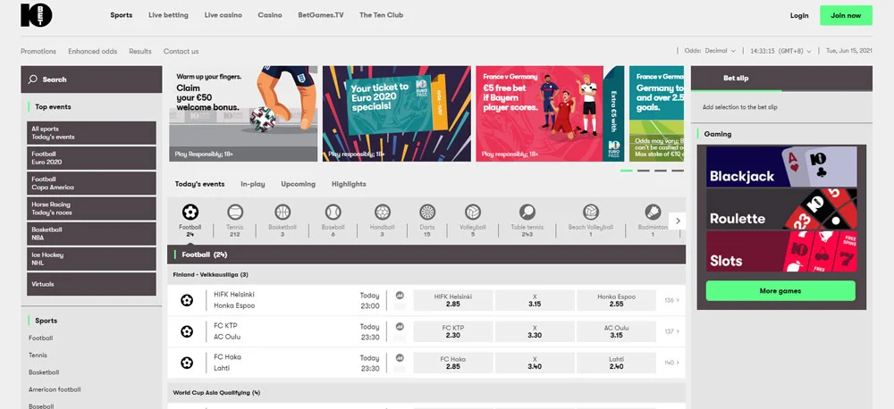Viewport: 894px width, 409px height.
Task: Open the €50 welcome bonus banner
Action: pos(243,114)
